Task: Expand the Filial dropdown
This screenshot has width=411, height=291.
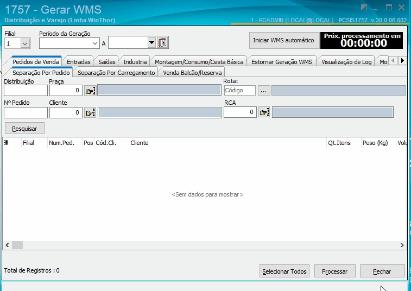Action: pos(25,43)
